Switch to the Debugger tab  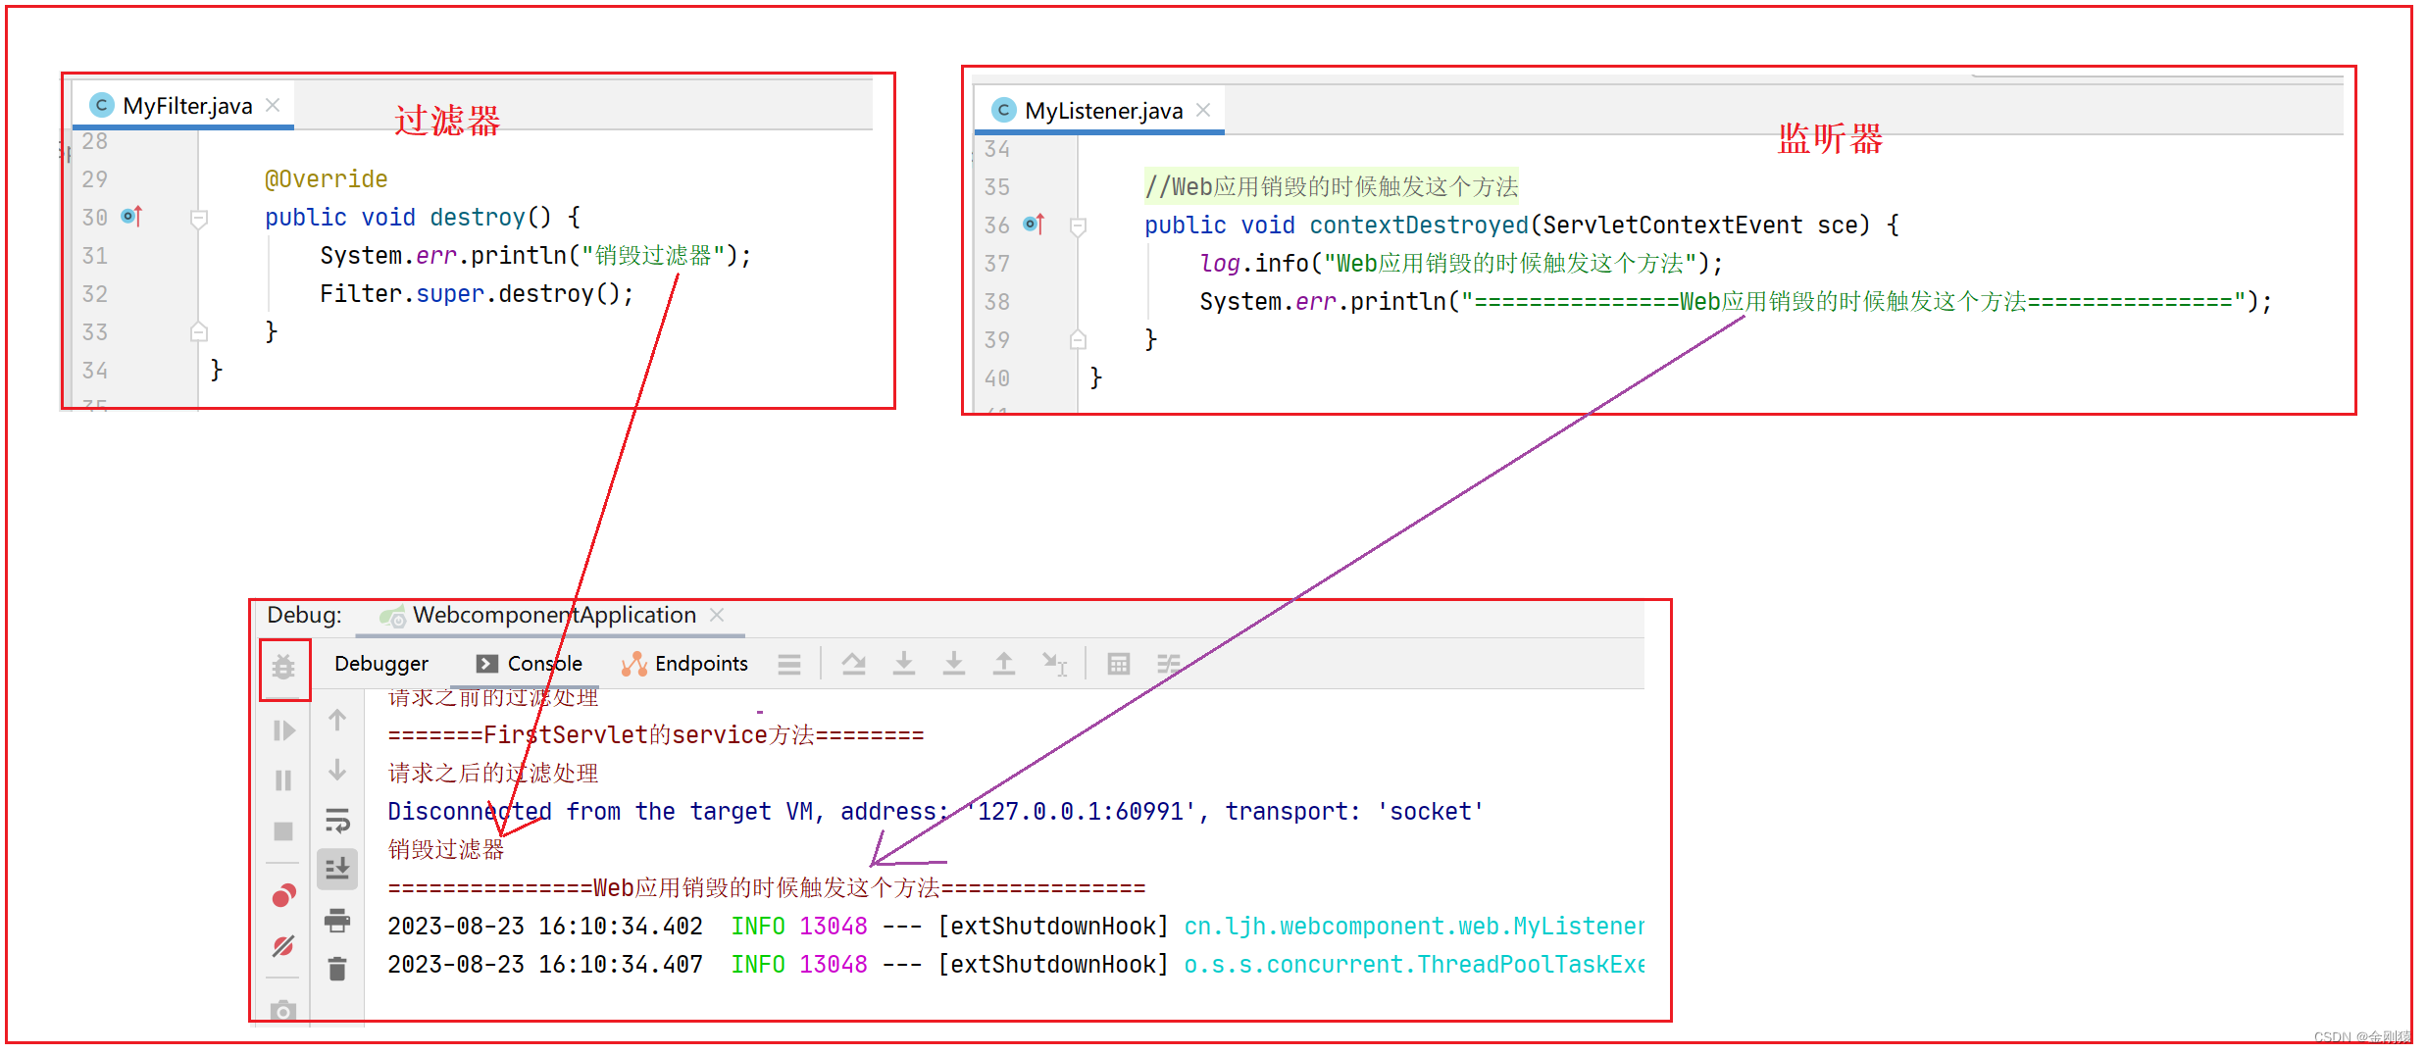click(x=381, y=664)
